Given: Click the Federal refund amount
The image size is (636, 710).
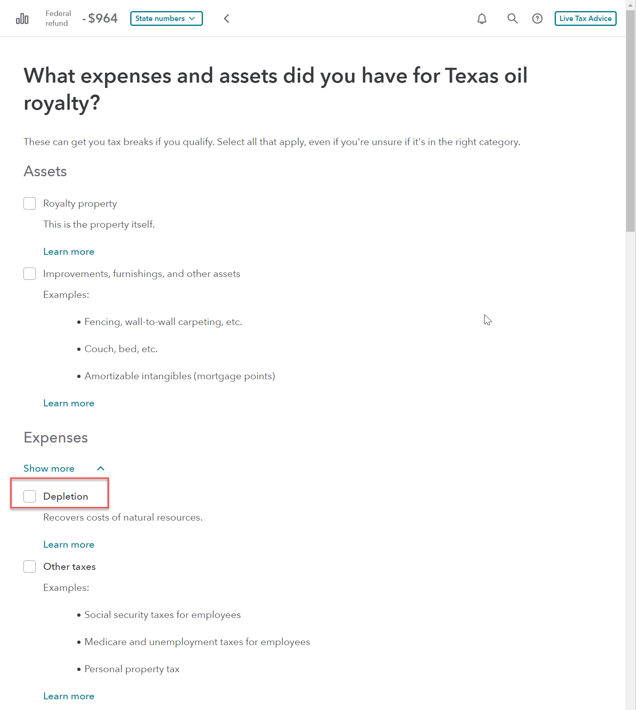Looking at the screenshot, I should (x=100, y=18).
